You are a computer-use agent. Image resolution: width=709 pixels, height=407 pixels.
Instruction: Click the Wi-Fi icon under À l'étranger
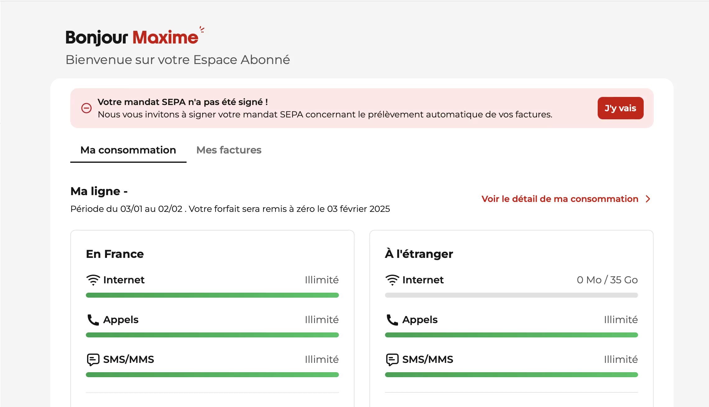392,280
